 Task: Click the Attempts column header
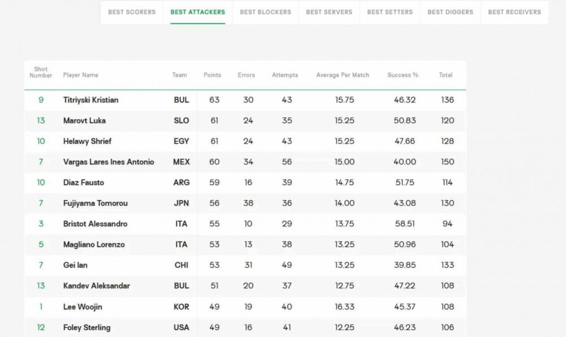pyautogui.click(x=285, y=75)
